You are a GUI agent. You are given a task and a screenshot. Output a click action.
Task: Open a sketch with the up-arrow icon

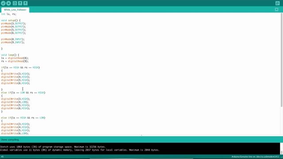[x=20, y=3]
